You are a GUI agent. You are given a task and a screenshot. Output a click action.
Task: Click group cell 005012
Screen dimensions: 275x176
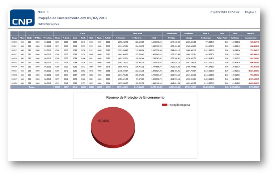pos(14,50)
